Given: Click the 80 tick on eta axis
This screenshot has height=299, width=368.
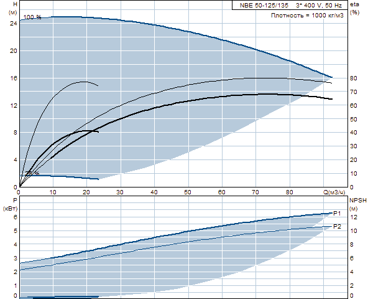Looking at the screenshot, I should [x=354, y=78].
